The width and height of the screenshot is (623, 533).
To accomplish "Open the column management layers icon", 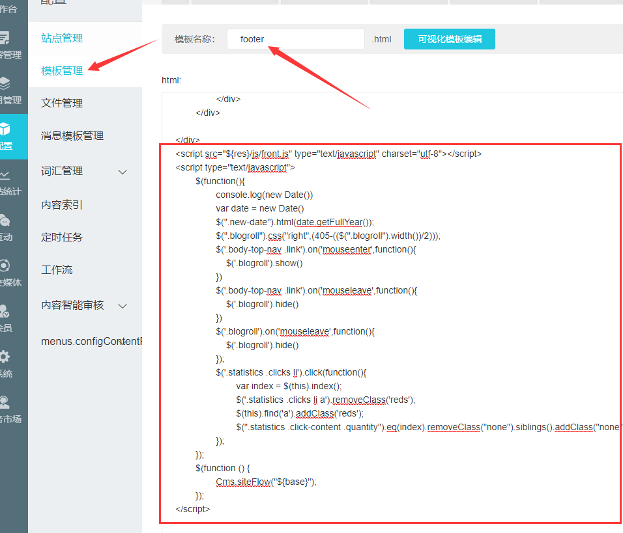I will point(5,83).
